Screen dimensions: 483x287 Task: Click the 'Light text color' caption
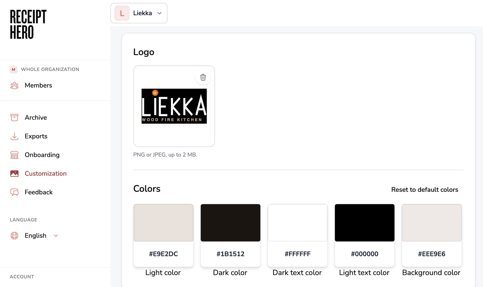364,273
